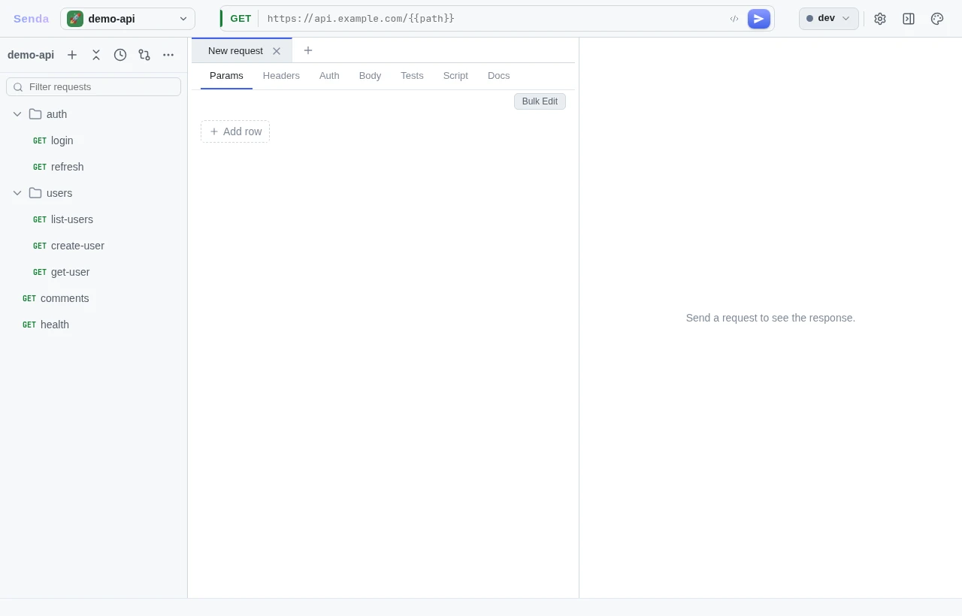Viewport: 962px width, 616px height.
Task: Click the Bulk Edit button
Action: (x=540, y=101)
